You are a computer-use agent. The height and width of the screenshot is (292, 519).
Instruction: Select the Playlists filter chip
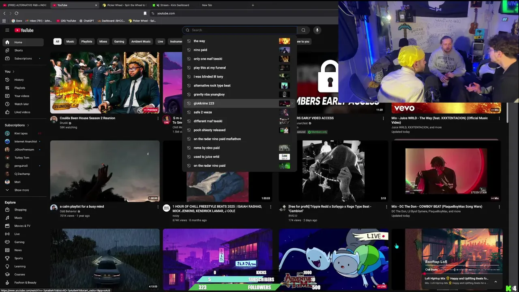(x=86, y=41)
